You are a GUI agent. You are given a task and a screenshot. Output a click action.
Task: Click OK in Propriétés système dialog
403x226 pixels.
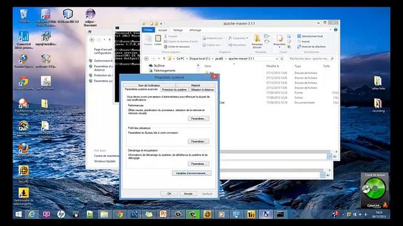click(x=169, y=194)
